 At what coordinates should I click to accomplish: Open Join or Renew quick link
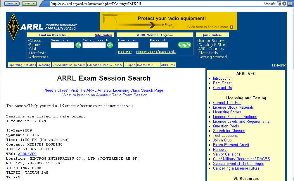(211, 41)
